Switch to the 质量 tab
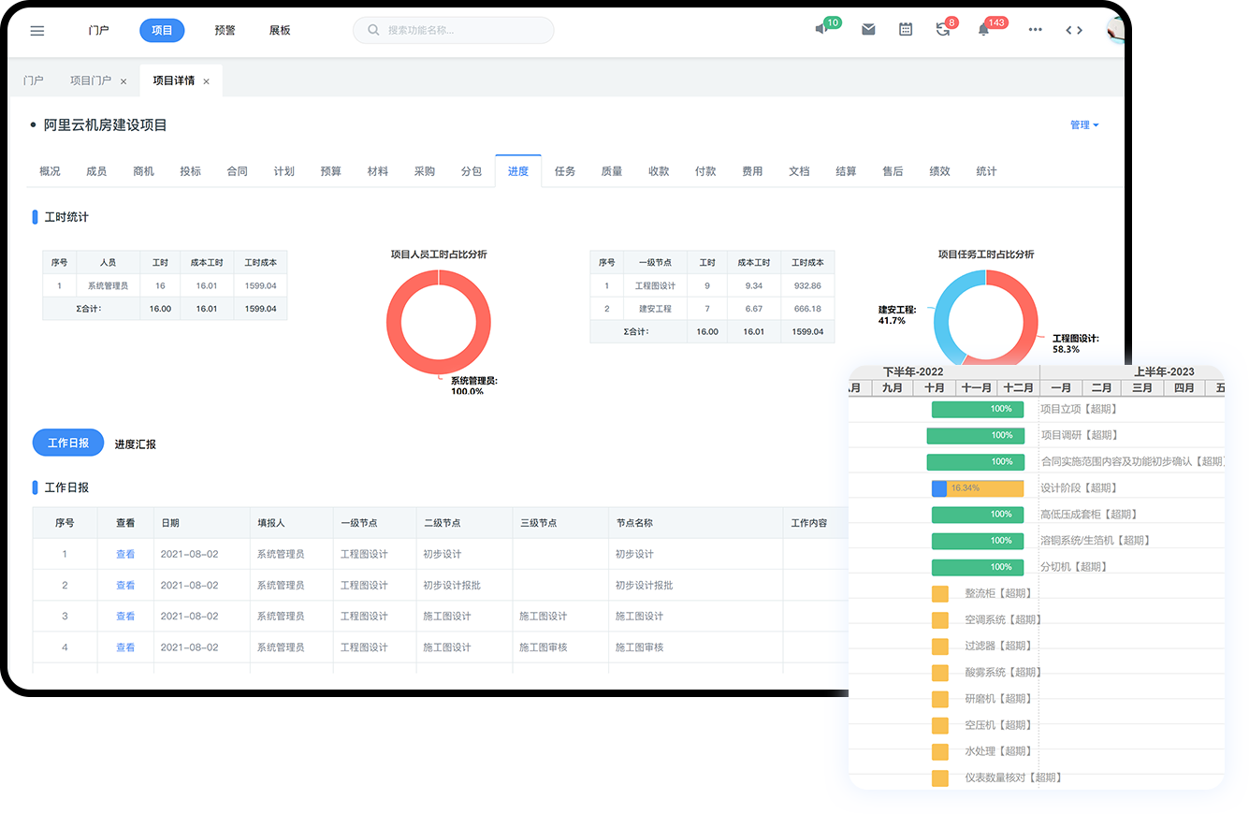 (x=612, y=171)
